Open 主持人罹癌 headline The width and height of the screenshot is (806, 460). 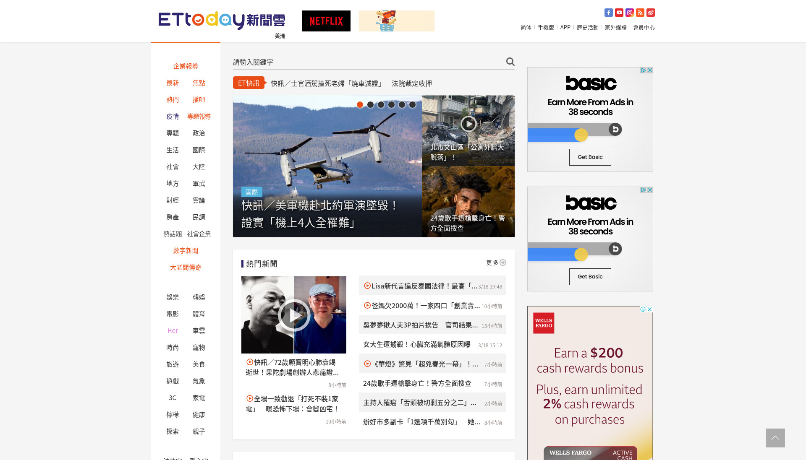[420, 403]
